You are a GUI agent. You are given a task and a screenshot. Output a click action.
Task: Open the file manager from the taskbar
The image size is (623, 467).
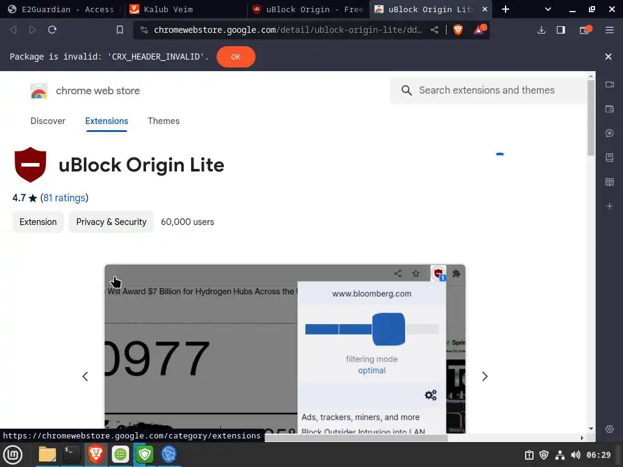[47, 454]
